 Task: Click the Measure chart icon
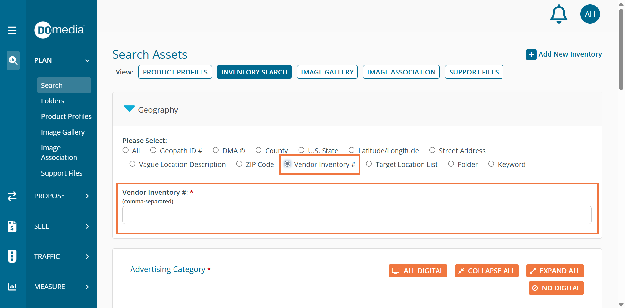pos(12,287)
